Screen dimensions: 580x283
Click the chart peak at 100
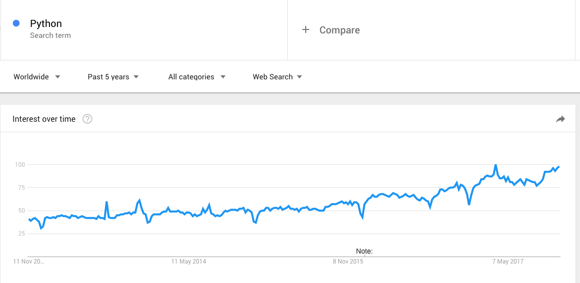click(x=495, y=165)
